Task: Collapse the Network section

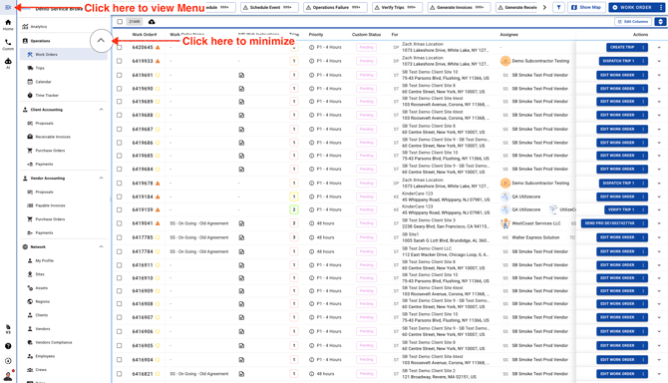Action: [x=101, y=246]
